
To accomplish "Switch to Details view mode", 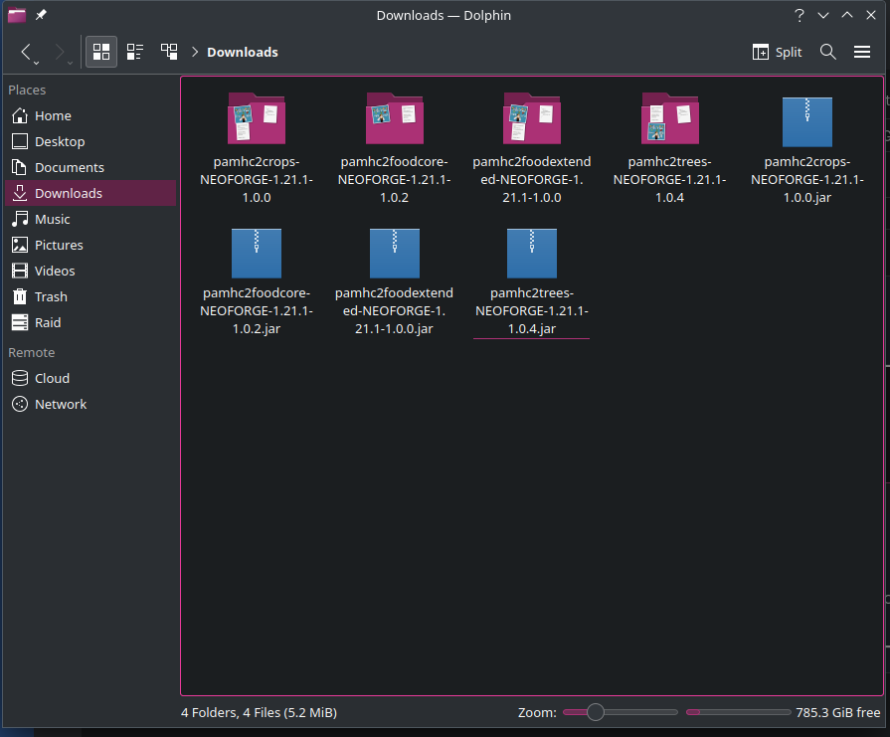I will (x=169, y=52).
